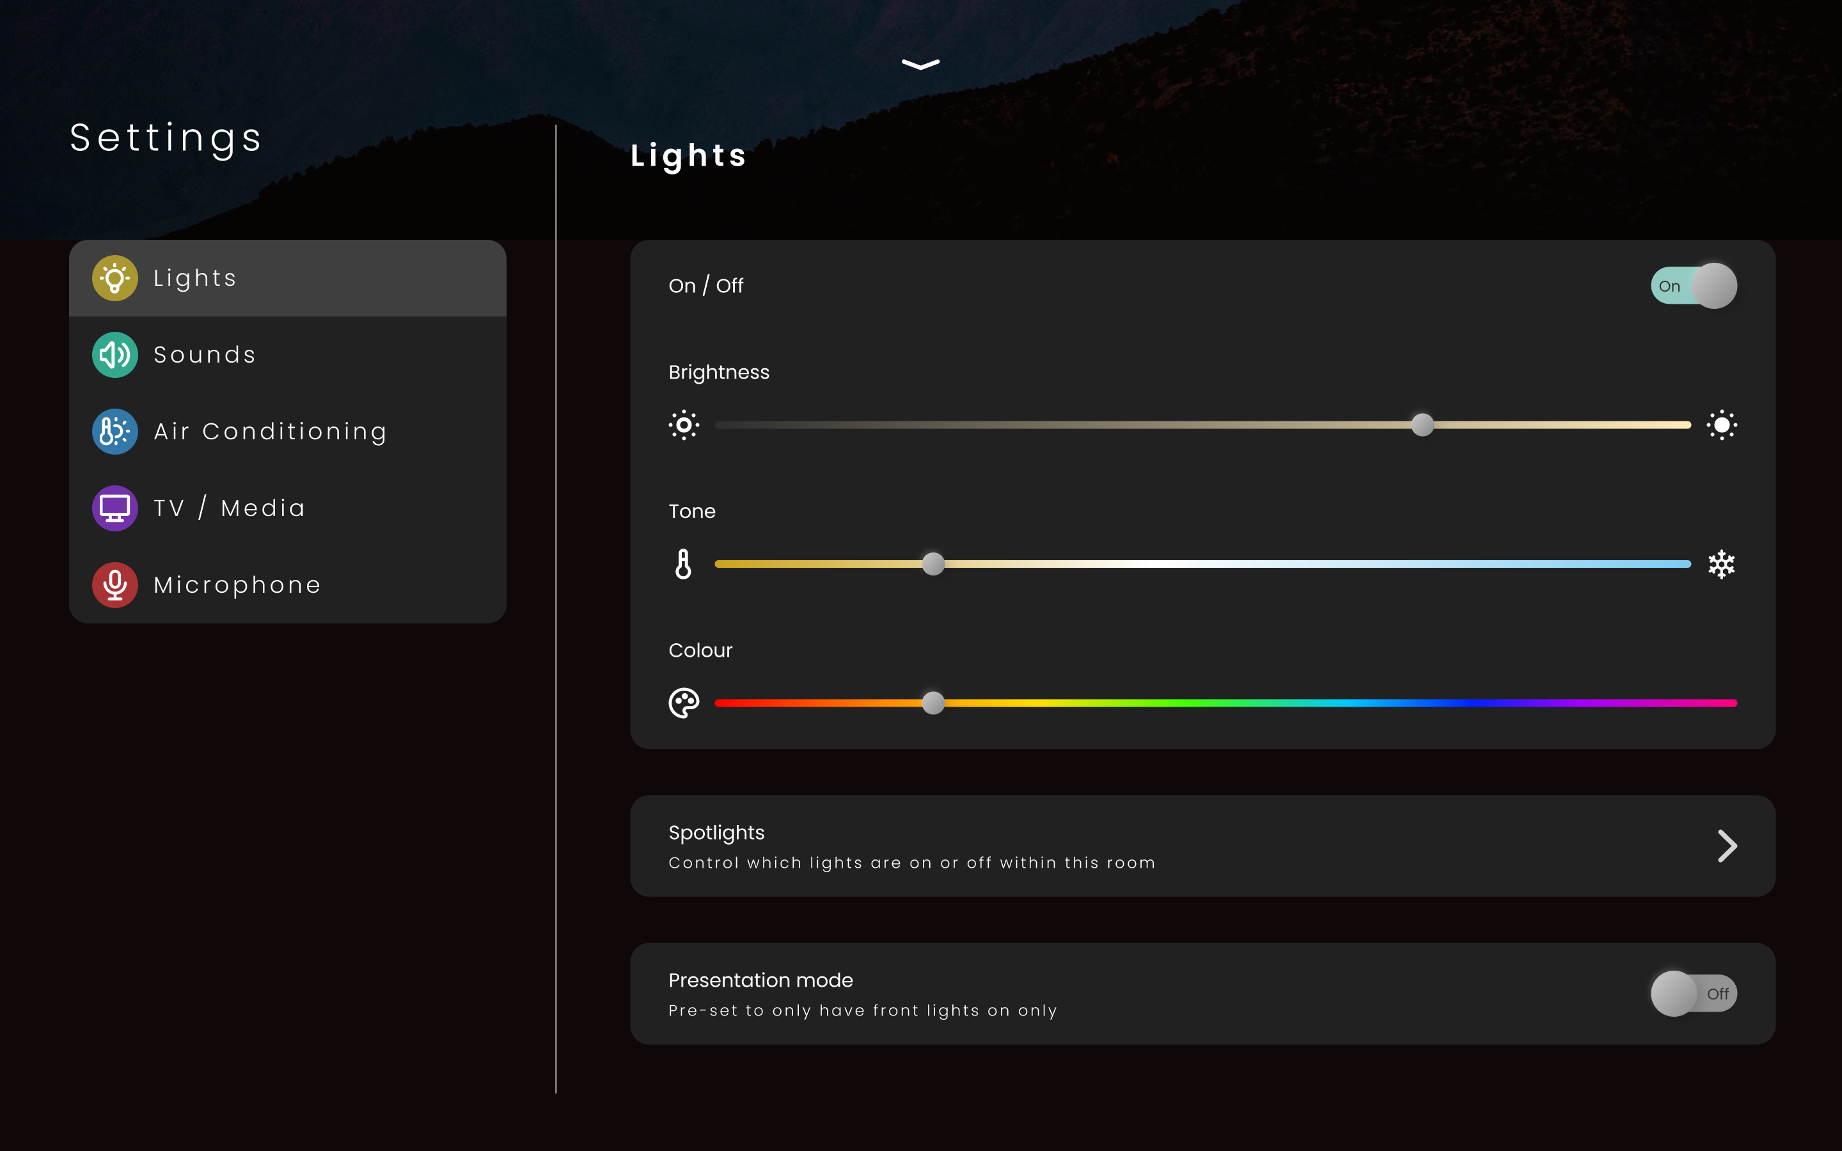
Task: Collapse the panel with the top chevron
Action: pyautogui.click(x=920, y=65)
